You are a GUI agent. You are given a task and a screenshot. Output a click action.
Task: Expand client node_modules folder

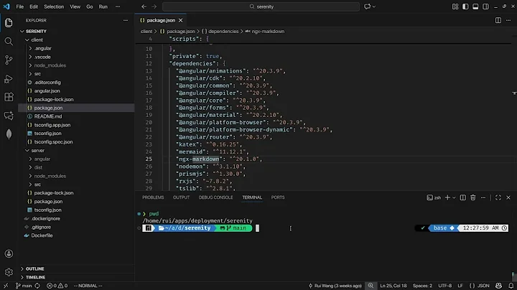tap(50, 65)
